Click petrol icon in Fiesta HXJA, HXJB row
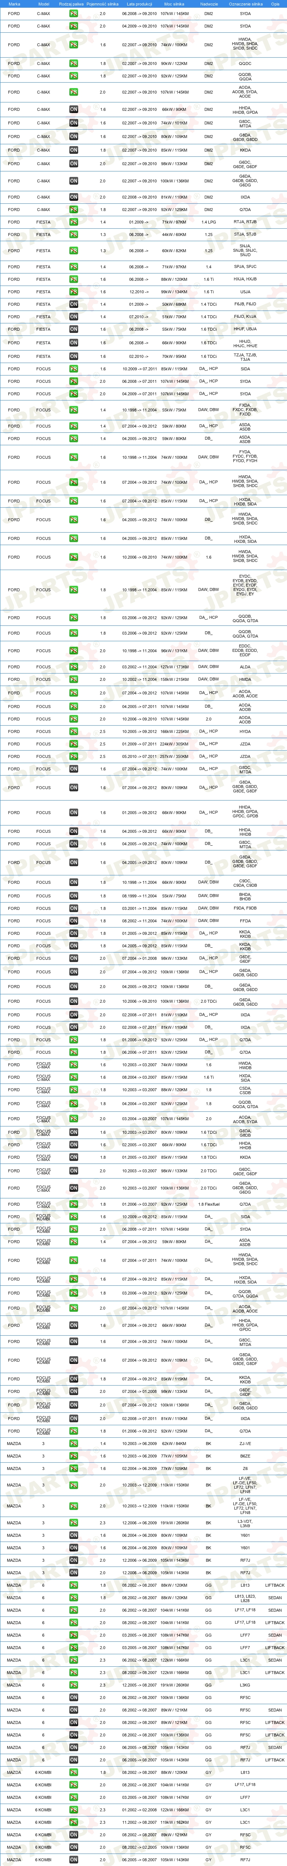The width and height of the screenshot is (287, 1866). [73, 279]
